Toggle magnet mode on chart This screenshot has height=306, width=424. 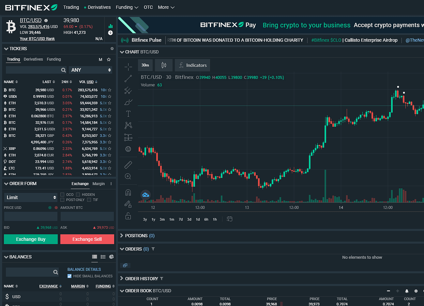coord(128,192)
